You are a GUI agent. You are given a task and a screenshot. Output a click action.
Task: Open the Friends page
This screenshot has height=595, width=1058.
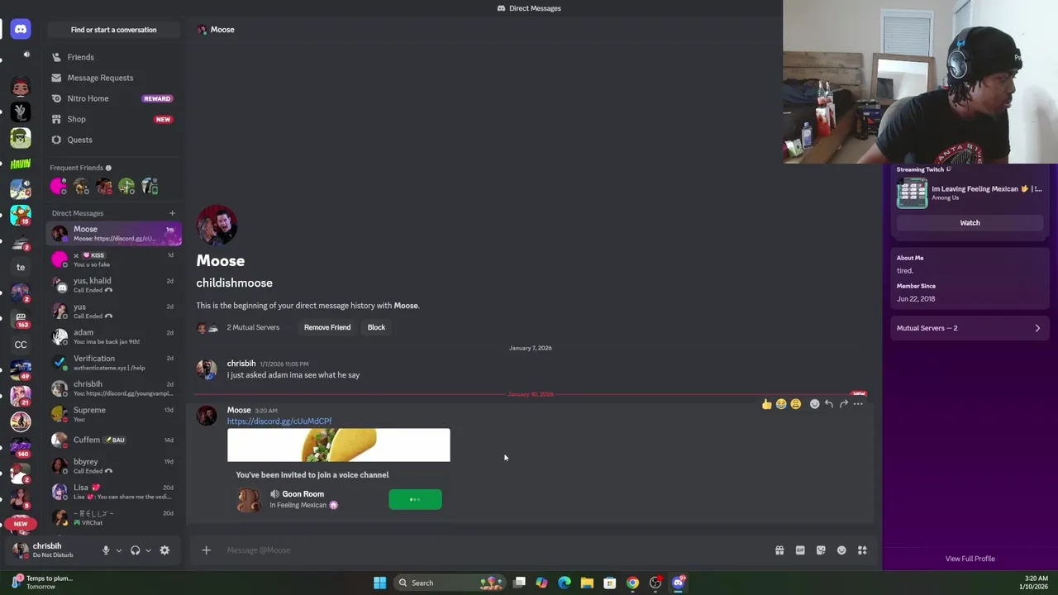(114, 57)
